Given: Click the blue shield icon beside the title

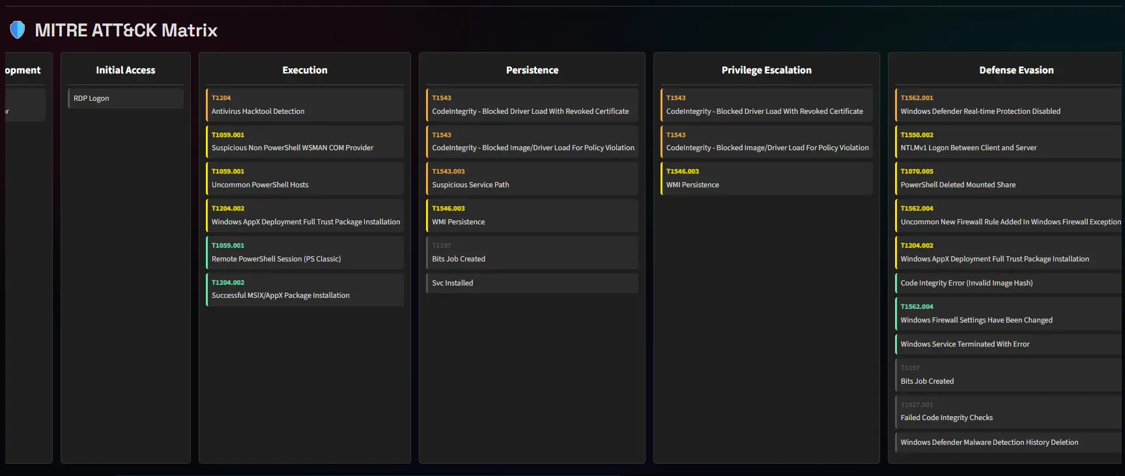Looking at the screenshot, I should (18, 30).
